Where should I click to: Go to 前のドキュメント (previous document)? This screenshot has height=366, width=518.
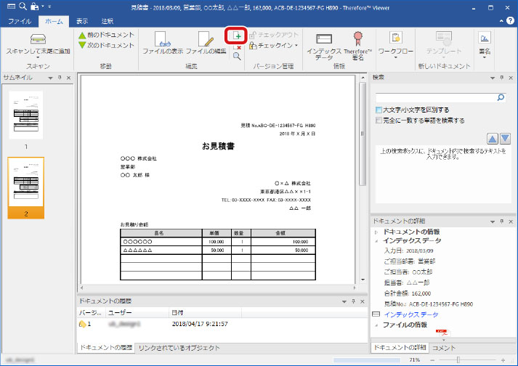(x=105, y=35)
